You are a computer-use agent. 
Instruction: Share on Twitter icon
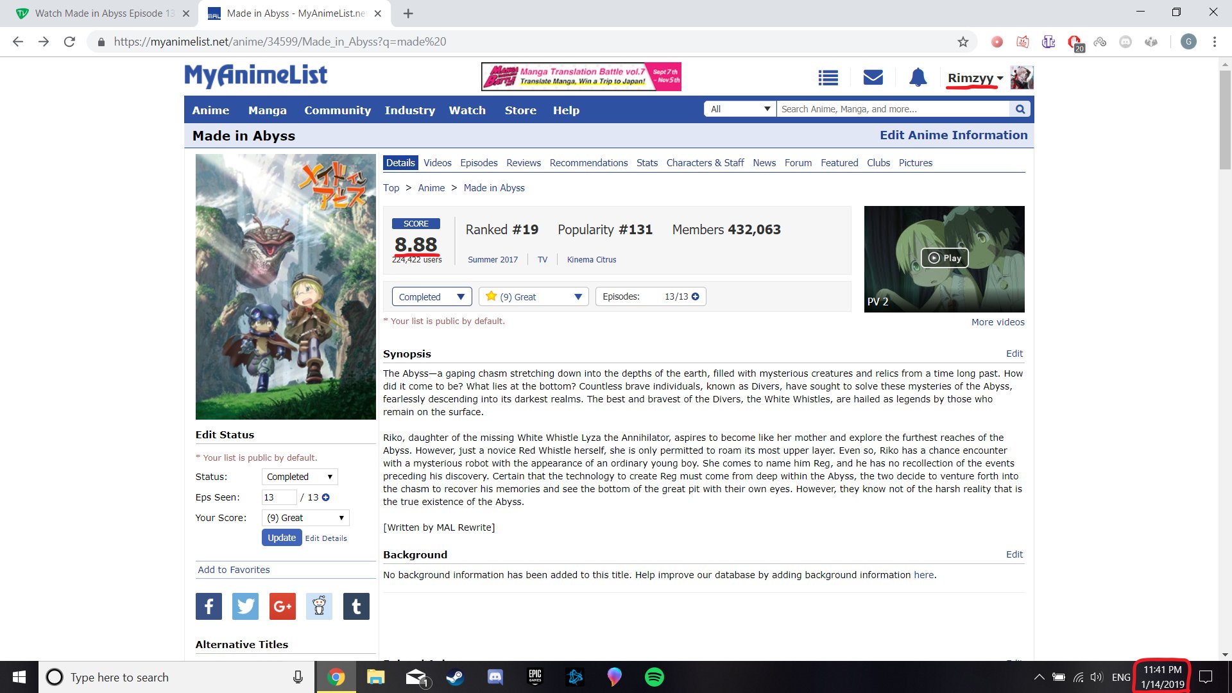pyautogui.click(x=245, y=606)
